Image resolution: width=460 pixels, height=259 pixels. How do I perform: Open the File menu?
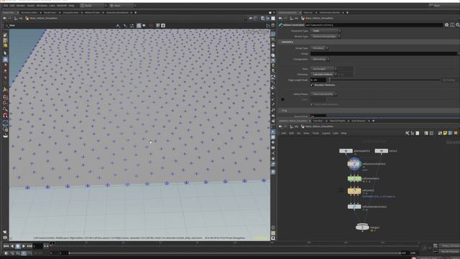tap(6, 6)
